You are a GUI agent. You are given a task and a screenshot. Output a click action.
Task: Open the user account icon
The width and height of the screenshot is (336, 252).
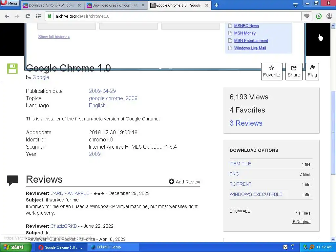[x=329, y=16]
